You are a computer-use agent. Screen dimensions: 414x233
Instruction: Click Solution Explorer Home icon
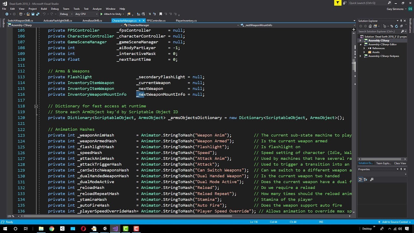pos(370,26)
